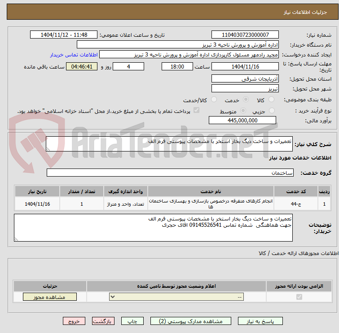Image resolution: width=339 pixels, height=333 pixels.
Task: Click the نام خدمت column header
Action: (211, 191)
